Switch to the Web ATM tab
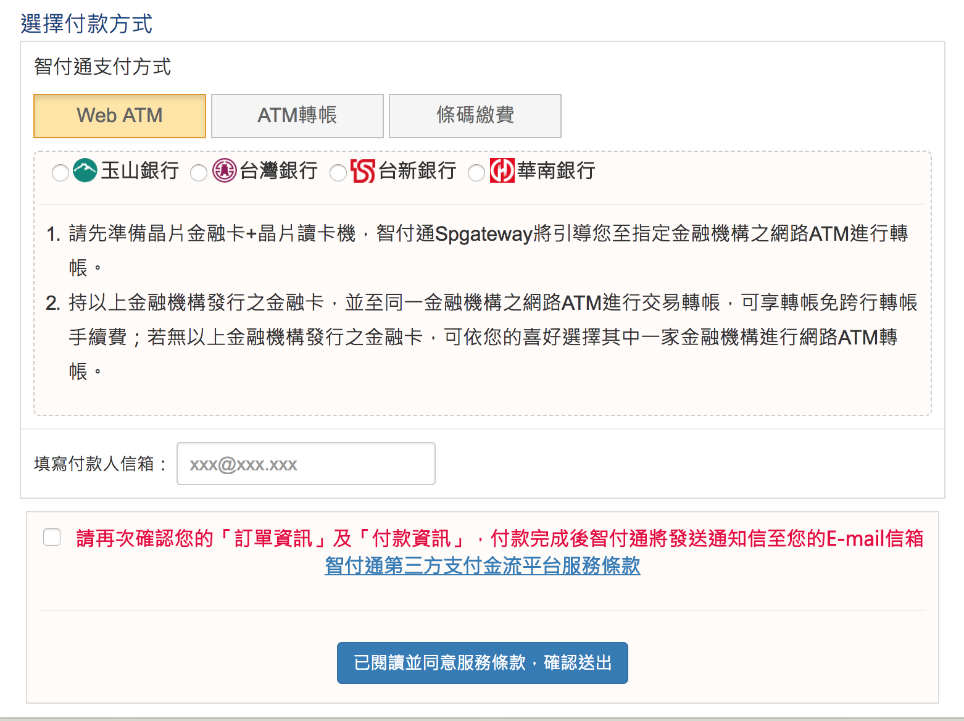Image resolution: width=964 pixels, height=721 pixels. coord(120,116)
